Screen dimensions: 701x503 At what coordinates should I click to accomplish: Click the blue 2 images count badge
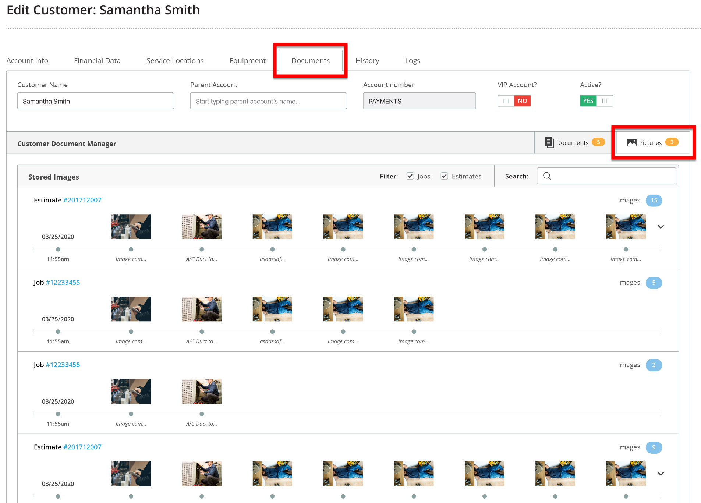pyautogui.click(x=654, y=365)
